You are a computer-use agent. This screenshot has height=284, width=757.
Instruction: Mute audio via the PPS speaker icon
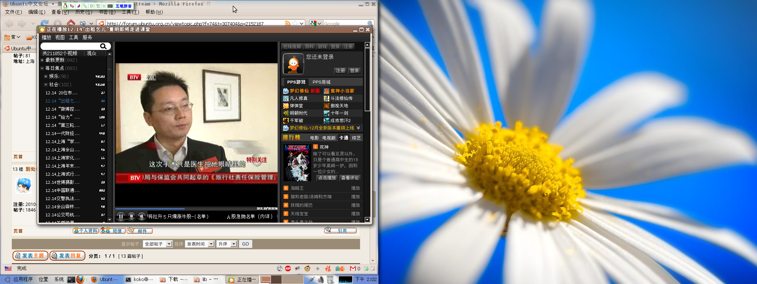pos(142,216)
